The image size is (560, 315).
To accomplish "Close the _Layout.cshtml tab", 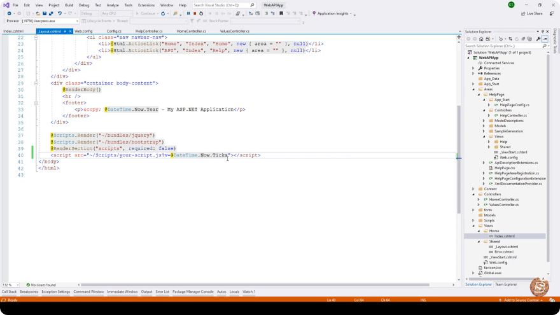I will tap(71, 31).
